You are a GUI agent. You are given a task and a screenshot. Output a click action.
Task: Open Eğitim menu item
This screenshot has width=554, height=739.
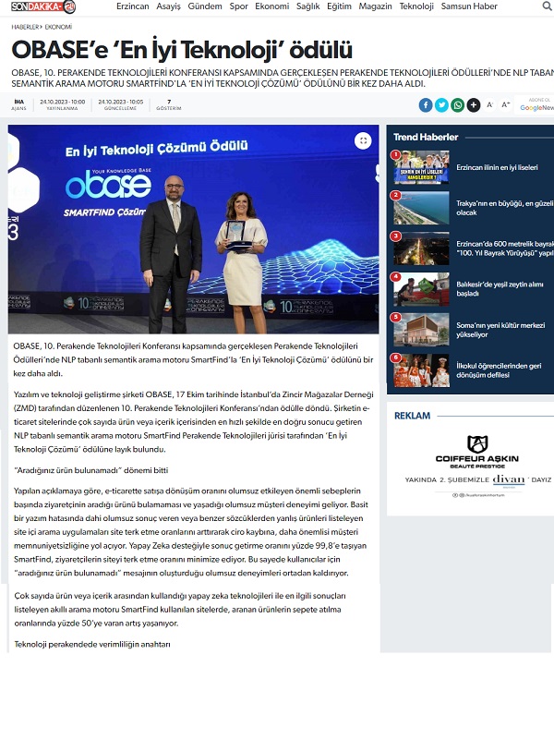[x=339, y=6]
